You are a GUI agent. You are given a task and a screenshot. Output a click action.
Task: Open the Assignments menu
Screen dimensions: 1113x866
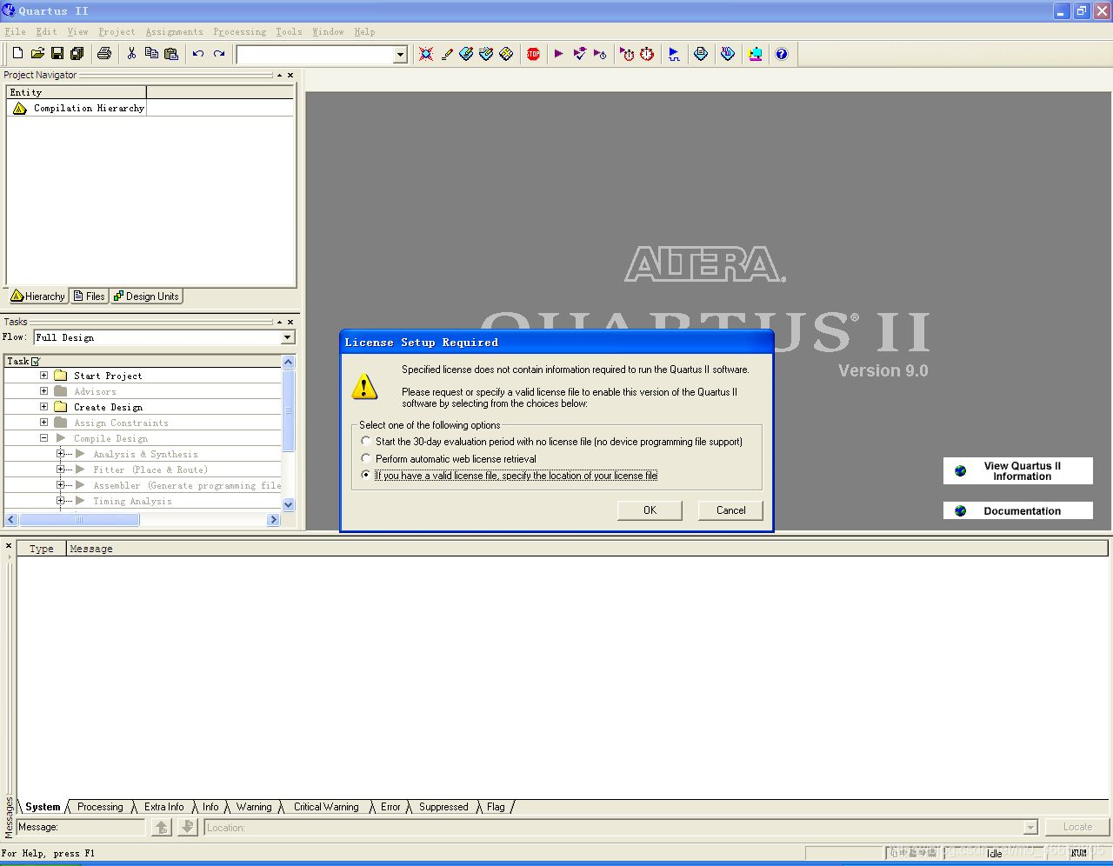[174, 32]
